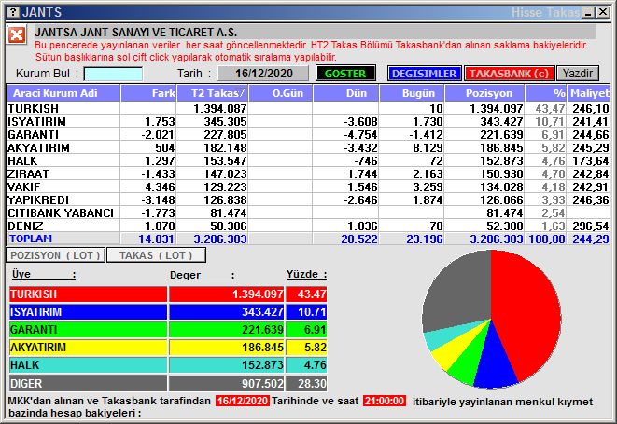Screen dimensions: 617x424
Task: Open the DEGISIMLER view
Action: tap(424, 74)
